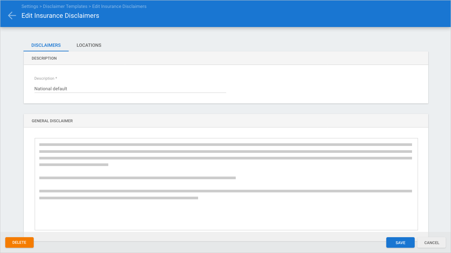Save the insurance disclaimer changes
Viewport: 451px width, 253px height.
400,242
